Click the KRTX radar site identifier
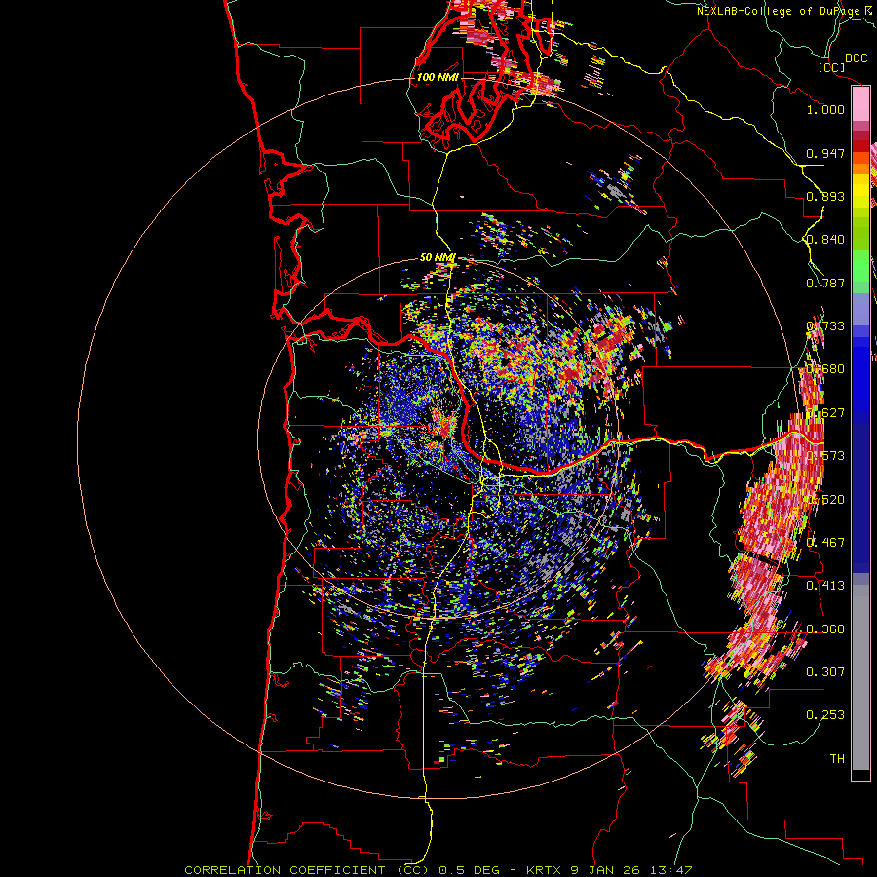 click(x=545, y=870)
